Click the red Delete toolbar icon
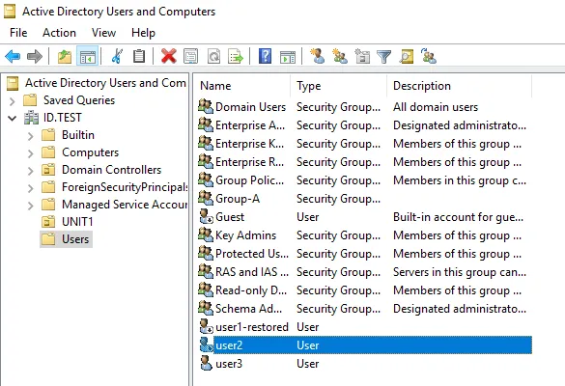Image resolution: width=565 pixels, height=386 pixels. (x=169, y=56)
